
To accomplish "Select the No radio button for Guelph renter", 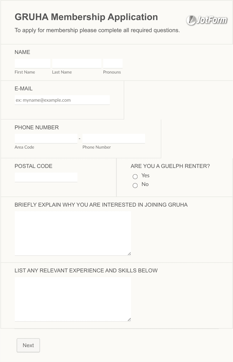I will (135, 185).
